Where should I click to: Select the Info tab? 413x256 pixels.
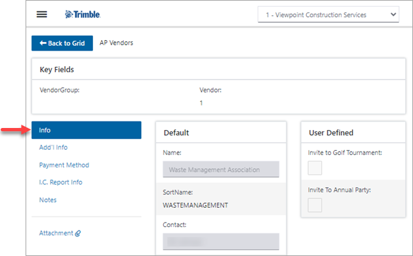(x=87, y=130)
